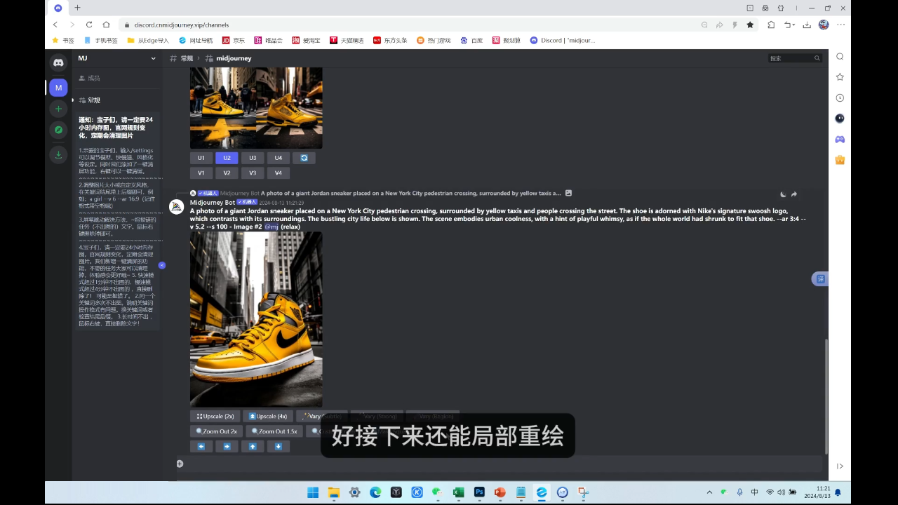898x505 pixels.
Task: Click the green add-server plus in server list
Action: 58,109
